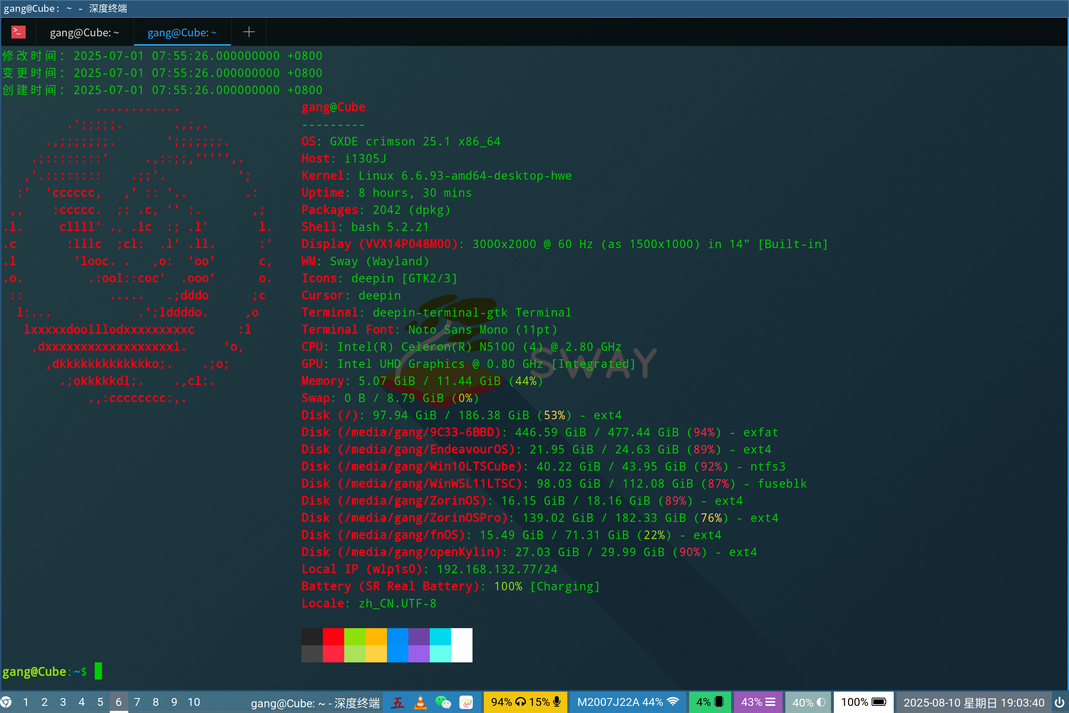Switch to workspace 10
Viewport: 1069px width, 713px height.
[x=194, y=702]
